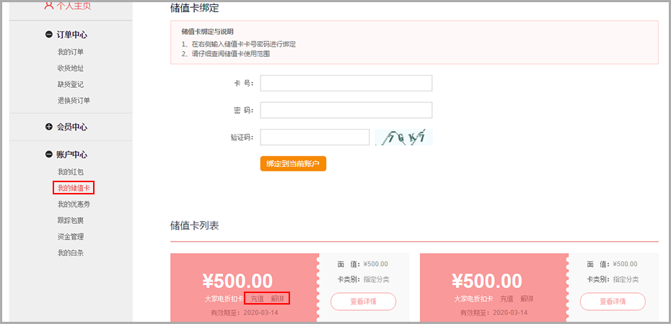Click the 绑定到当前账户 button
Screen dimensions: 671x324
coord(293,163)
